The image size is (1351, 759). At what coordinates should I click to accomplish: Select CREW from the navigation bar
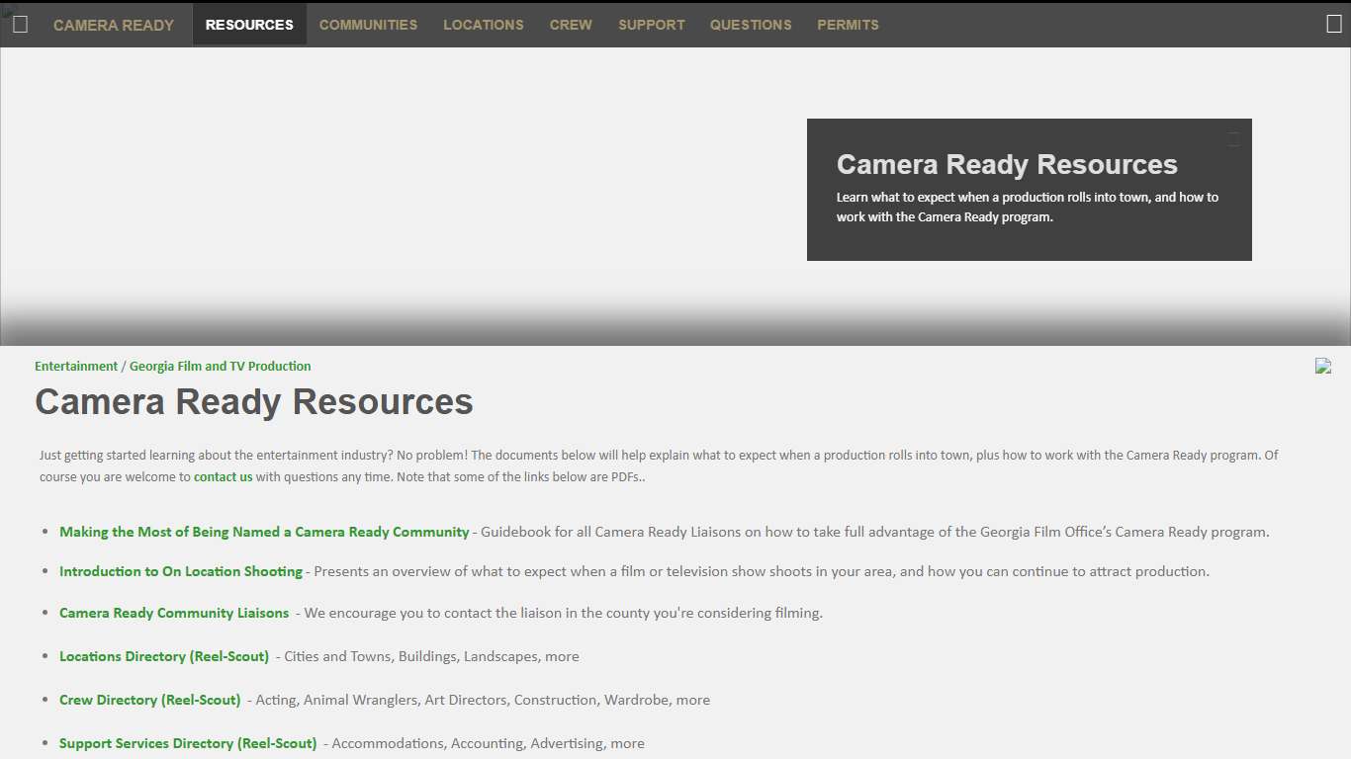tap(571, 25)
